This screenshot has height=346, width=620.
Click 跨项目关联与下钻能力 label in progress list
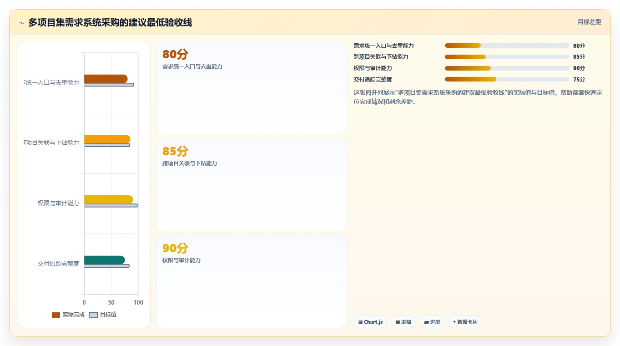point(381,57)
